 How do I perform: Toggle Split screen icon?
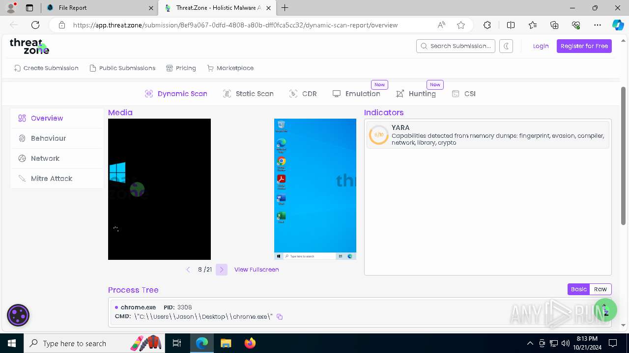511,25
